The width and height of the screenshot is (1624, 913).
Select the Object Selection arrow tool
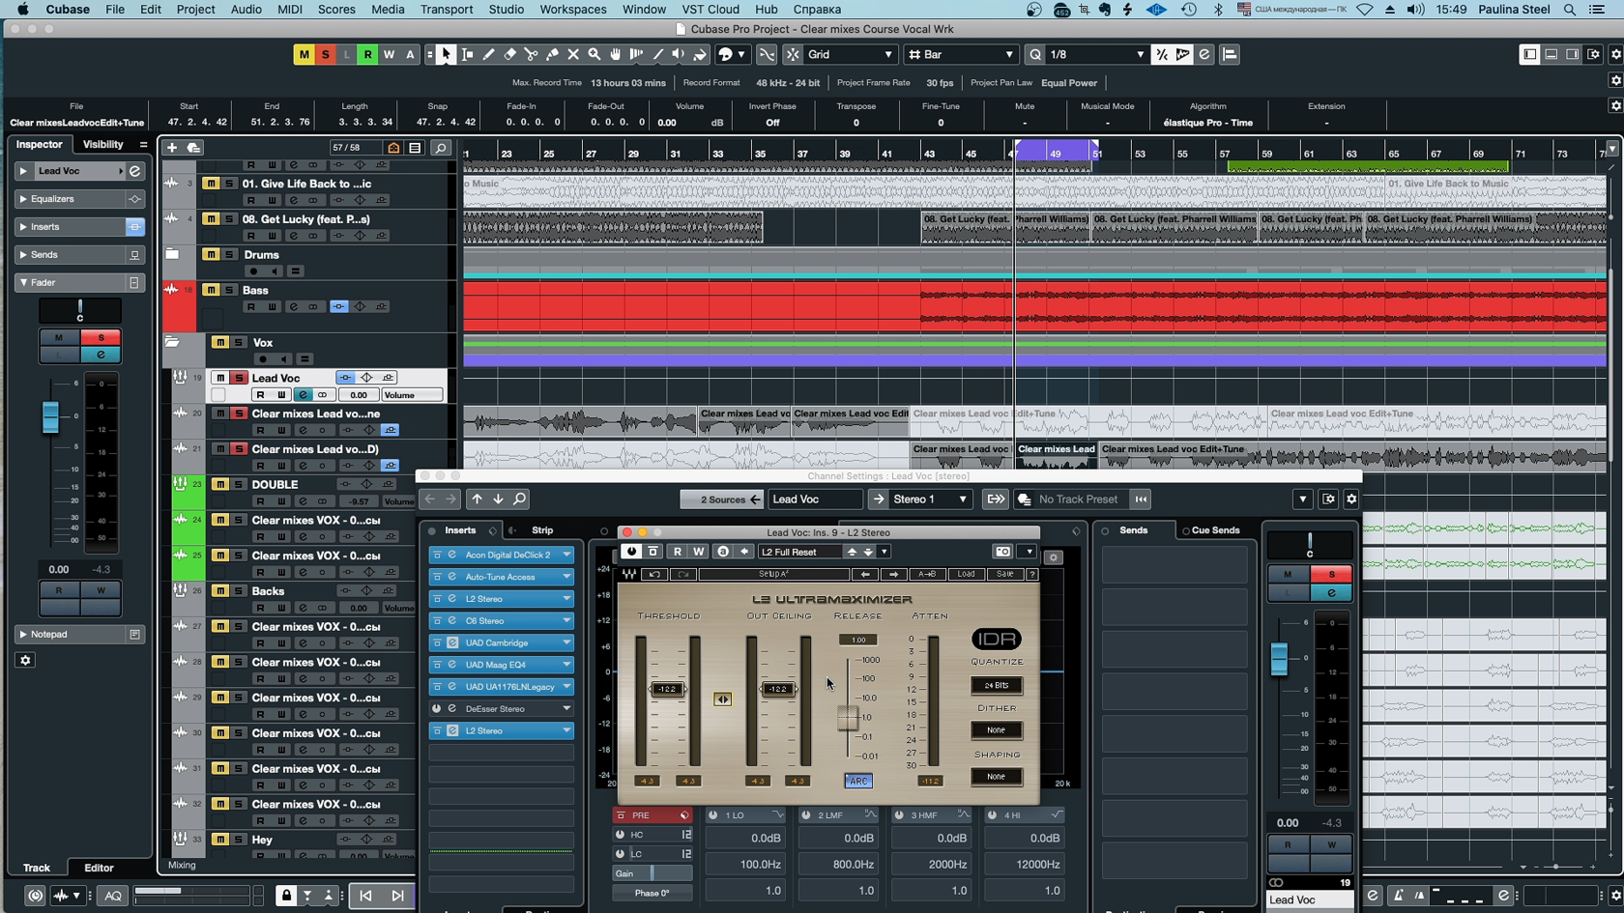446,55
